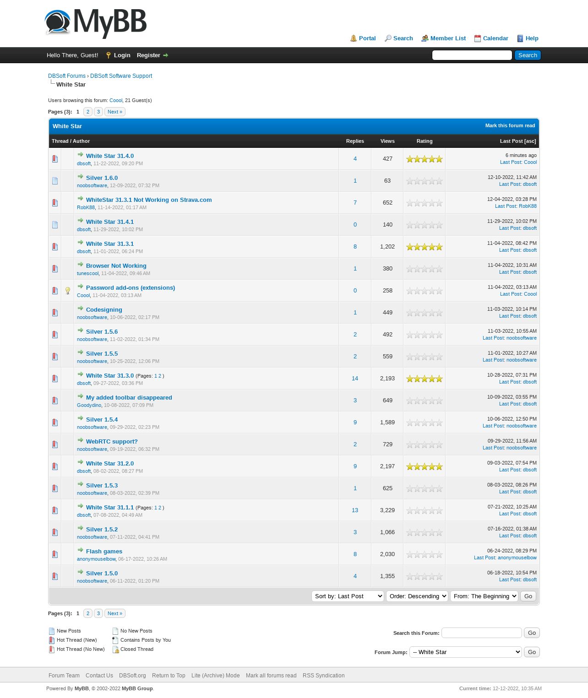Open Calendar from top navigation

(x=495, y=38)
